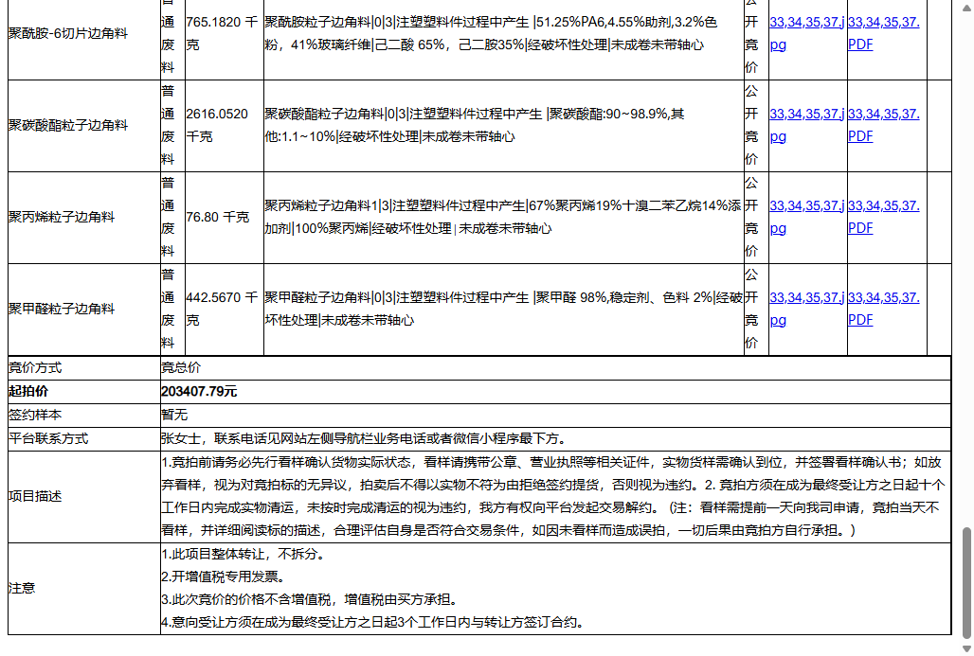Open the PDF link in 聚碳酸酯粒子边角料 row
Screen dimensions: 974x656
884,125
